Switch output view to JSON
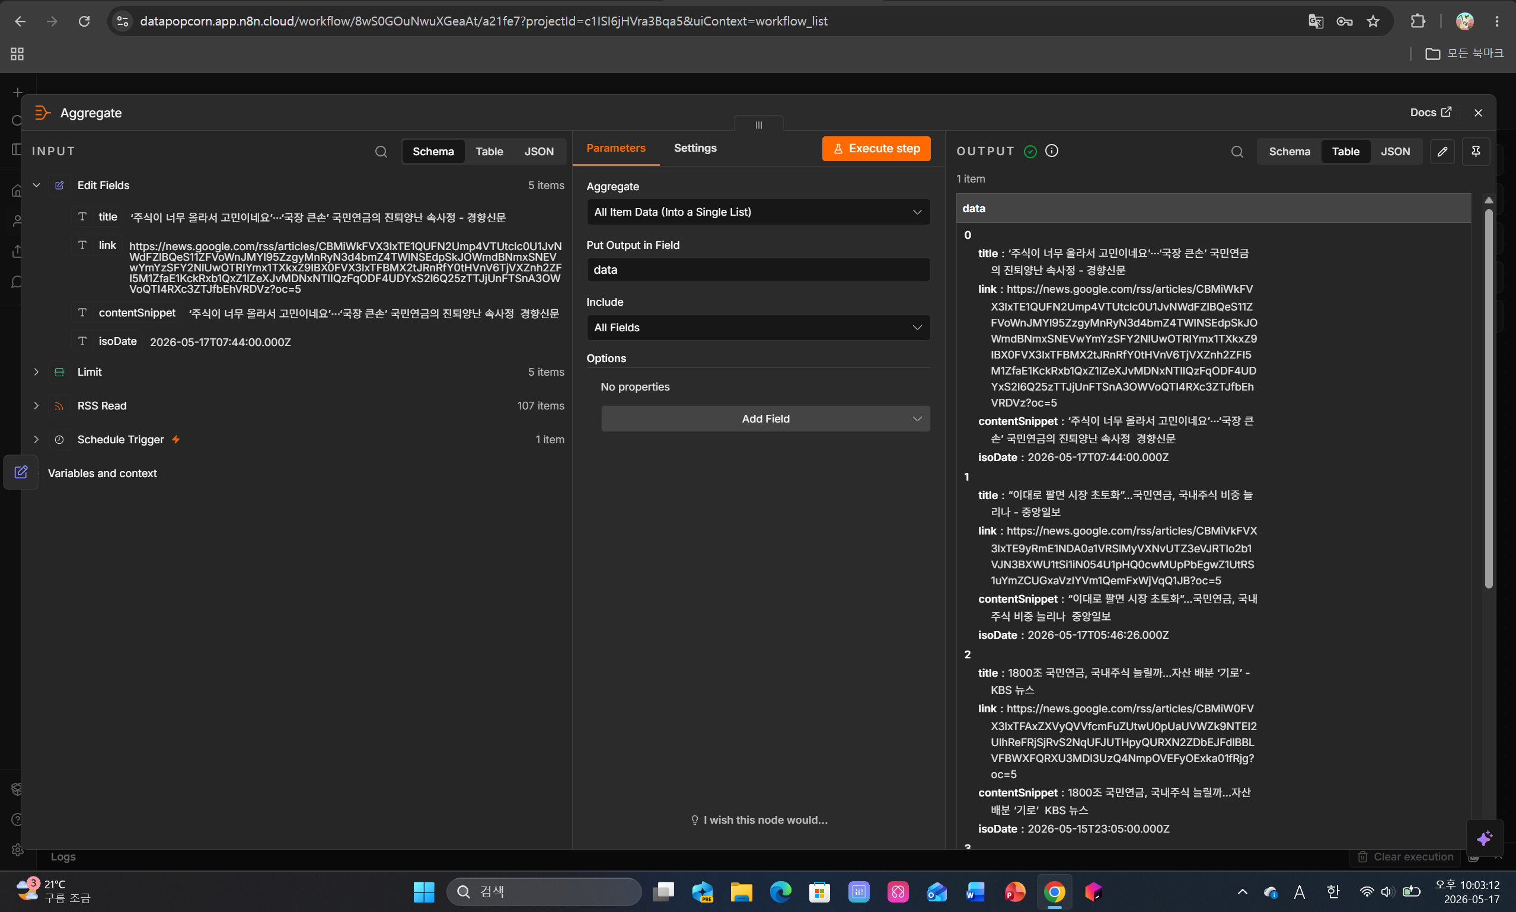Viewport: 1516px width, 912px height. [x=1395, y=151]
